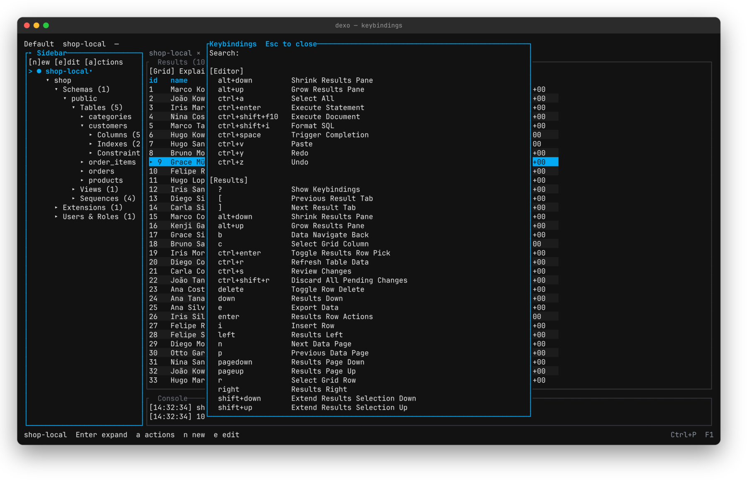Click the highlighted +00 cell in row 9
This screenshot has width=747, height=480.
[545, 162]
